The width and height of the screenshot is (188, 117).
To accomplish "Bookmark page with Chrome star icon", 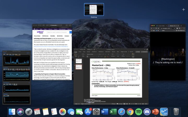I will (x=174, y=28).
